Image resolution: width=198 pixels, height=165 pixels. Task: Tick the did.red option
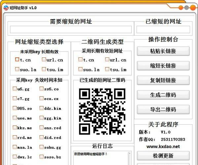tap(42, 137)
